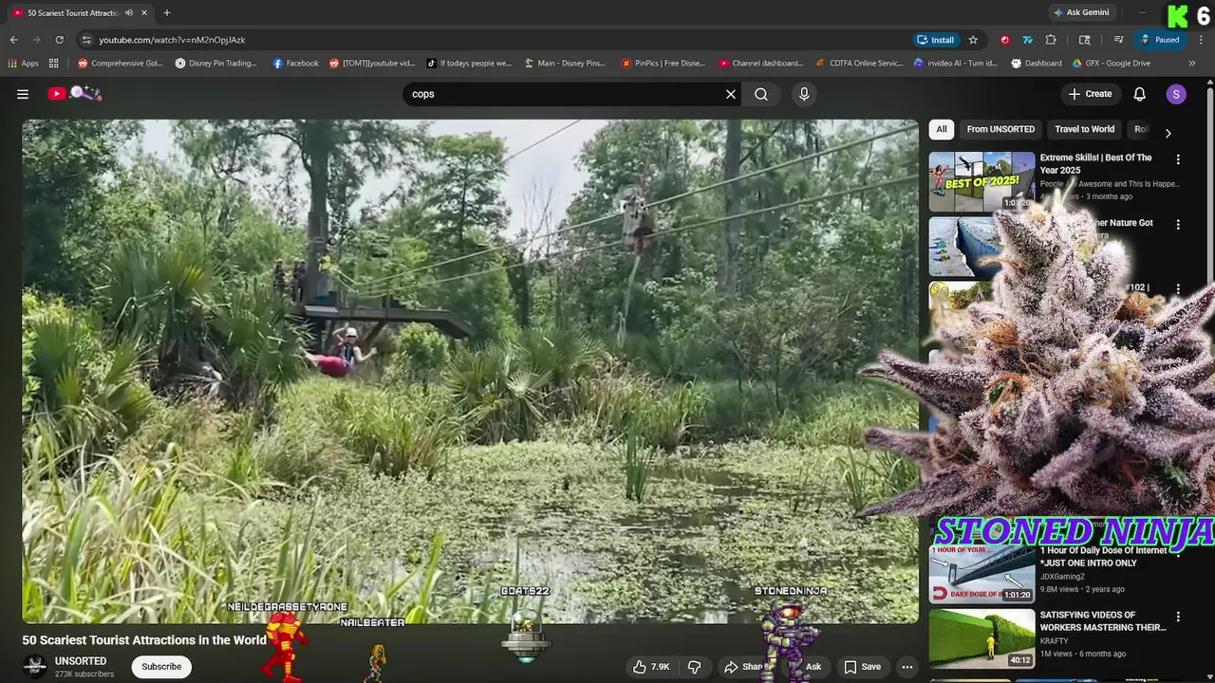The width and height of the screenshot is (1215, 683).
Task: Dislike the video with thumbs down
Action: pos(694,667)
